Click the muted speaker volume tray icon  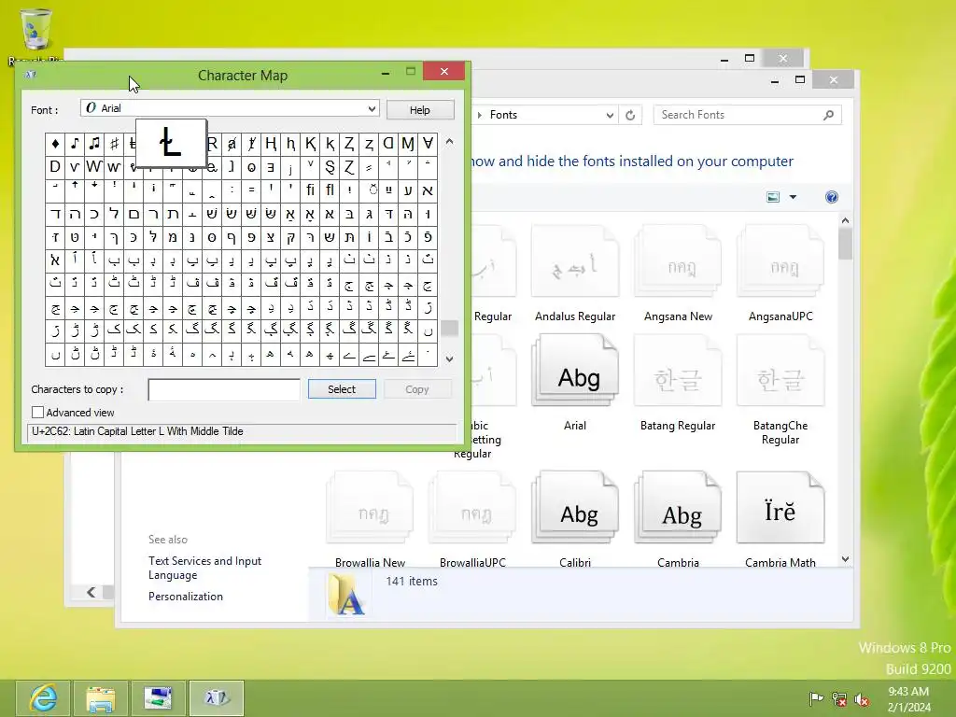(862, 698)
